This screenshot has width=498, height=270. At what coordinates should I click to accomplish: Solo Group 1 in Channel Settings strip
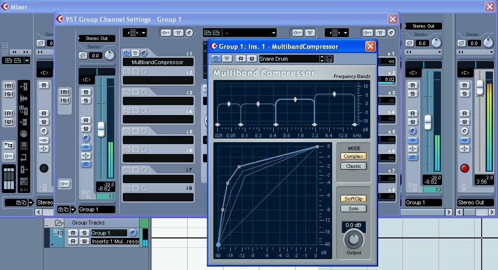(x=86, y=101)
